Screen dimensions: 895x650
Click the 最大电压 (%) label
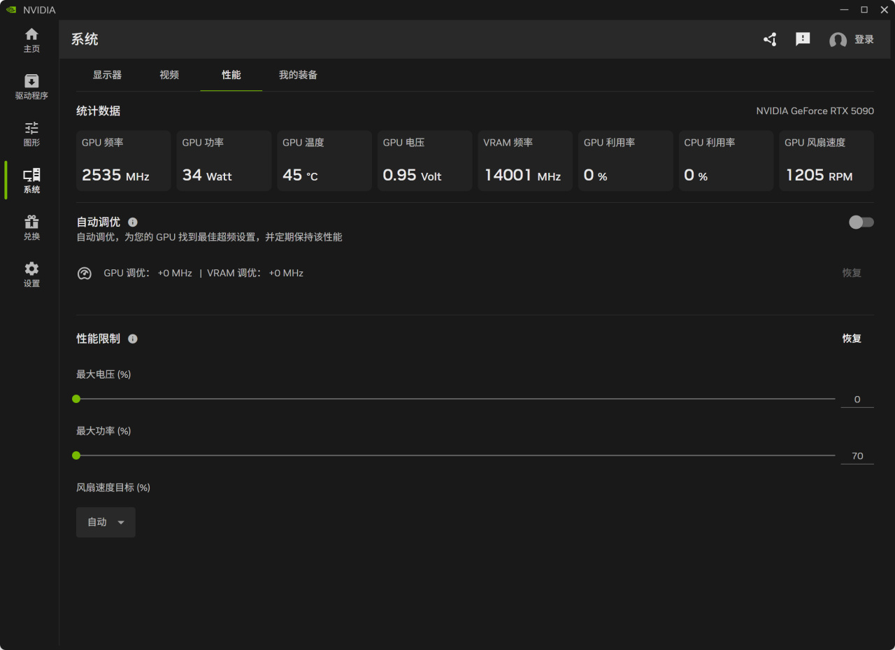[103, 375]
